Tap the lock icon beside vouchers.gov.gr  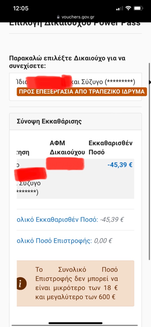pos(58,17)
